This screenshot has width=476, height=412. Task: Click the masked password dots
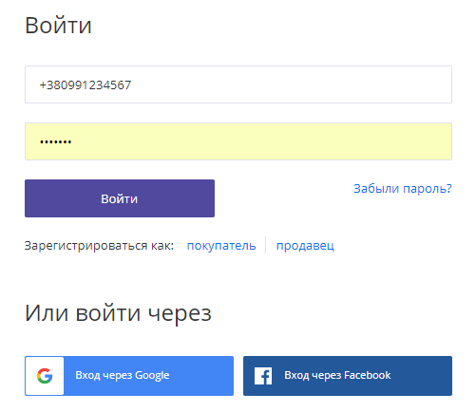(55, 141)
